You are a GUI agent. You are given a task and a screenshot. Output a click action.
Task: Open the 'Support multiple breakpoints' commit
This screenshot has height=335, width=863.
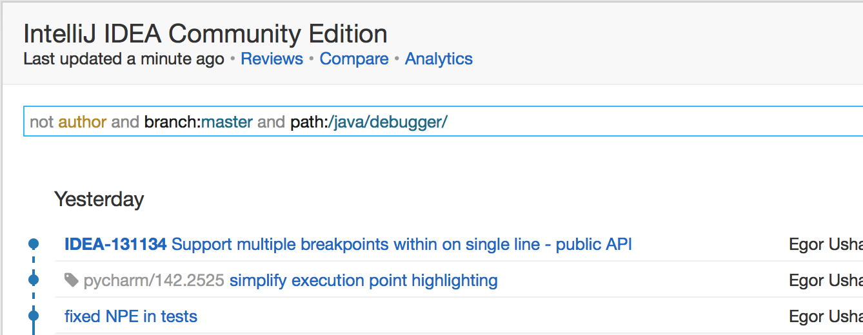click(x=402, y=244)
